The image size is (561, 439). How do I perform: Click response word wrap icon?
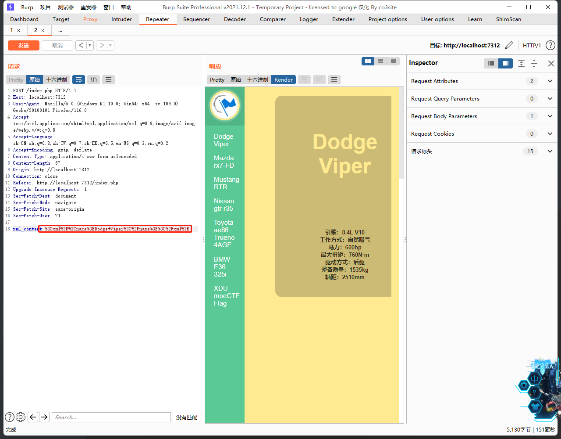(x=304, y=79)
